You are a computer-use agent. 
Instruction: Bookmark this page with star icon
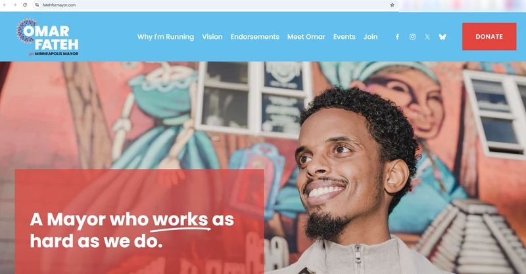(x=392, y=5)
